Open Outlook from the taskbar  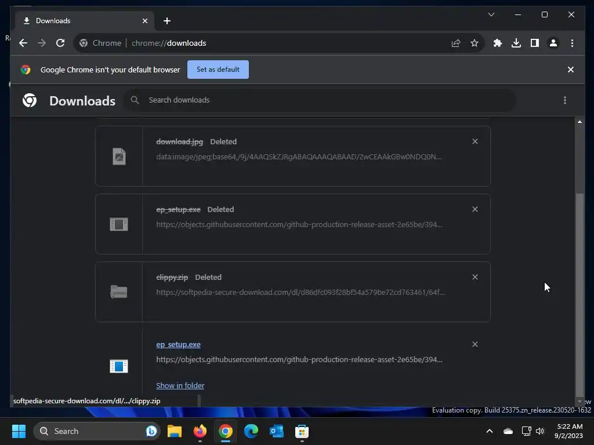(277, 431)
